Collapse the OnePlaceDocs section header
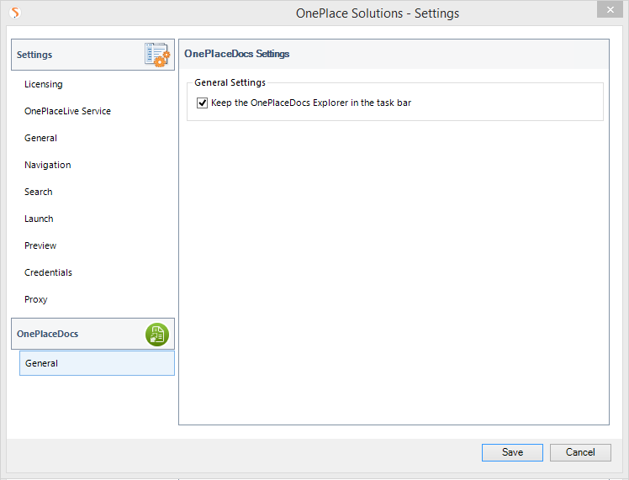Image resolution: width=629 pixels, height=480 pixels. (x=92, y=334)
